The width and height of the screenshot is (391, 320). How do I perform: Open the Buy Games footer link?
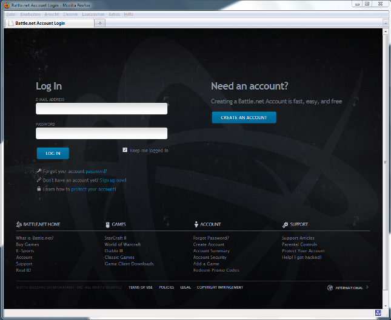27,244
